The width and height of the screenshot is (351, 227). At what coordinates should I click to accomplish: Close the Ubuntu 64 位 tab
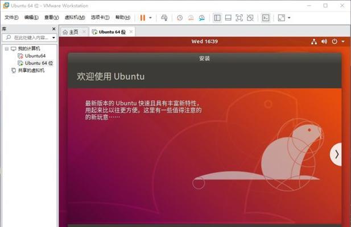131,32
